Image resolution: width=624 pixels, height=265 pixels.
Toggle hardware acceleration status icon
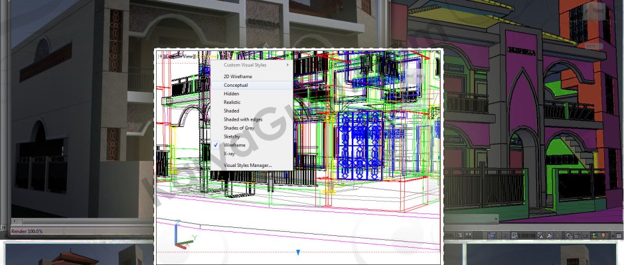(585, 236)
